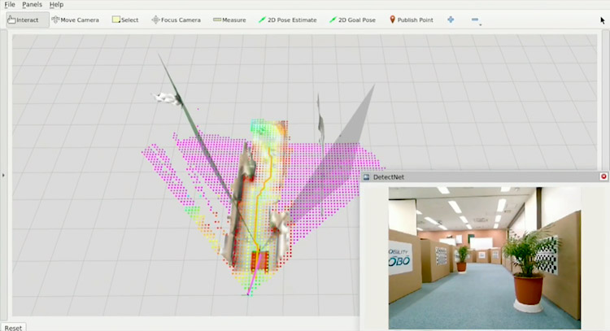Click the Publish Point tool

411,20
